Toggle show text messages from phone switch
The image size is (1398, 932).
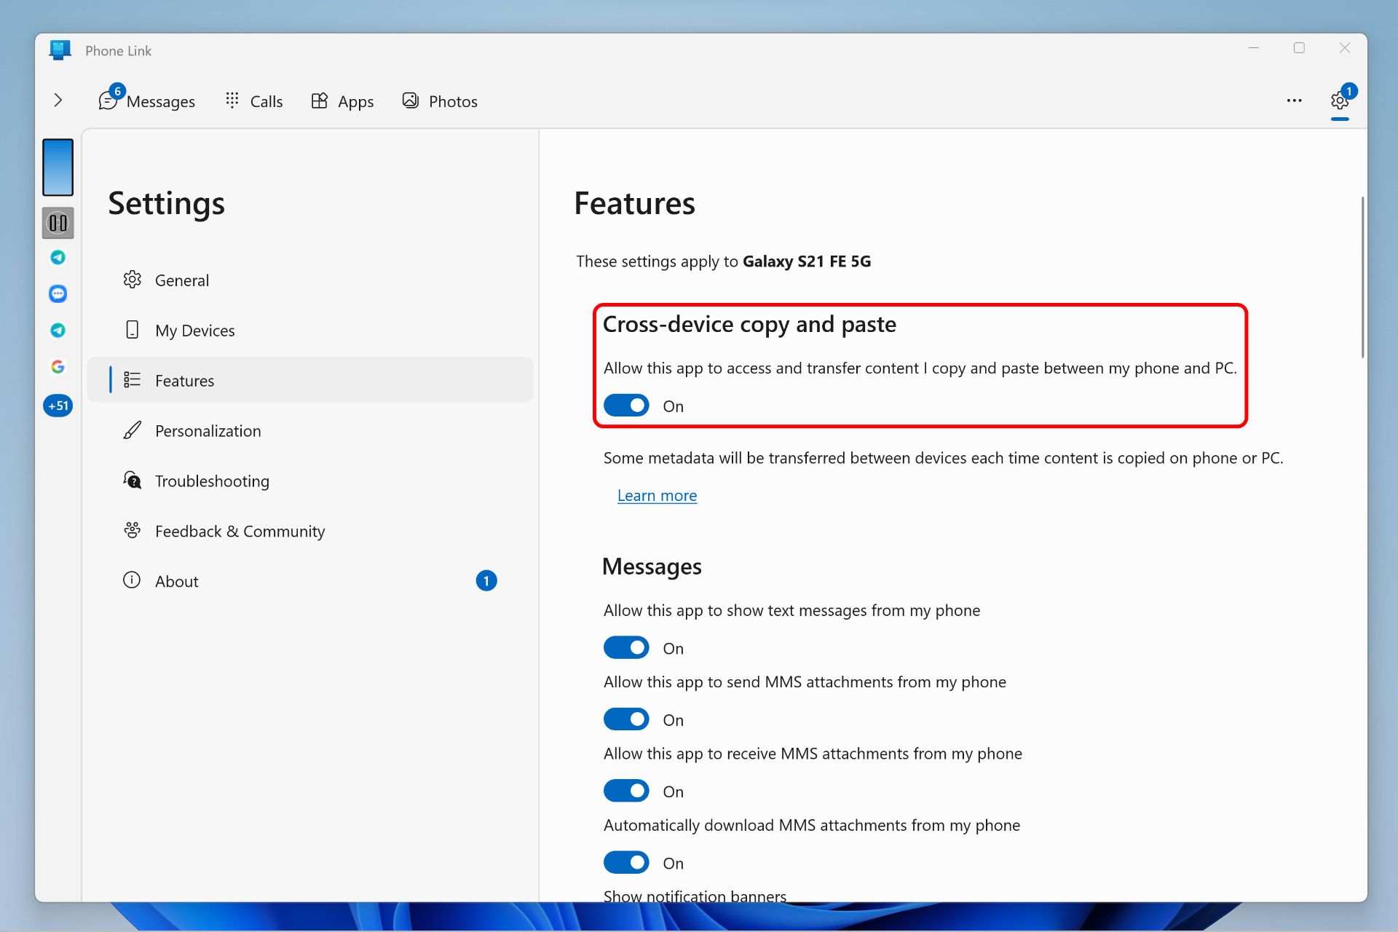click(x=626, y=647)
